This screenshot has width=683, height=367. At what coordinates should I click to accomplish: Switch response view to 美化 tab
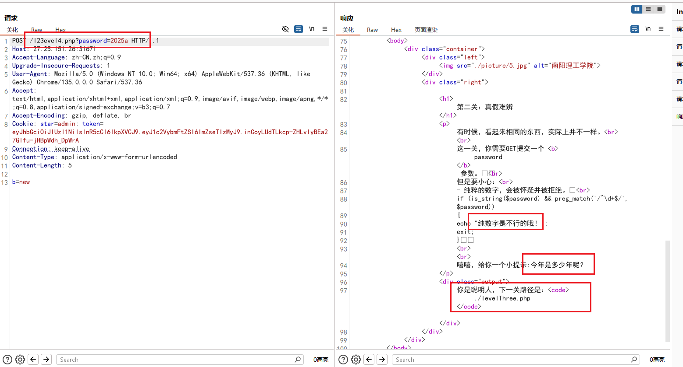pyautogui.click(x=348, y=30)
